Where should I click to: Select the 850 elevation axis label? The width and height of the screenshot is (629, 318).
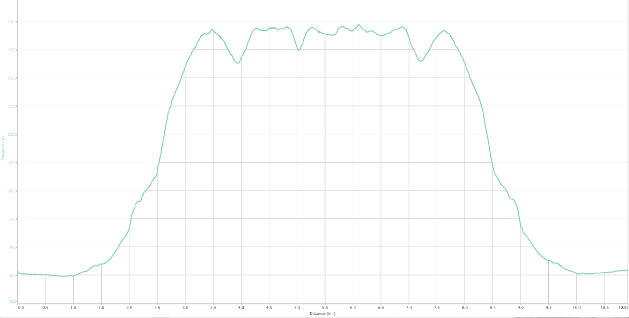tap(13, 275)
